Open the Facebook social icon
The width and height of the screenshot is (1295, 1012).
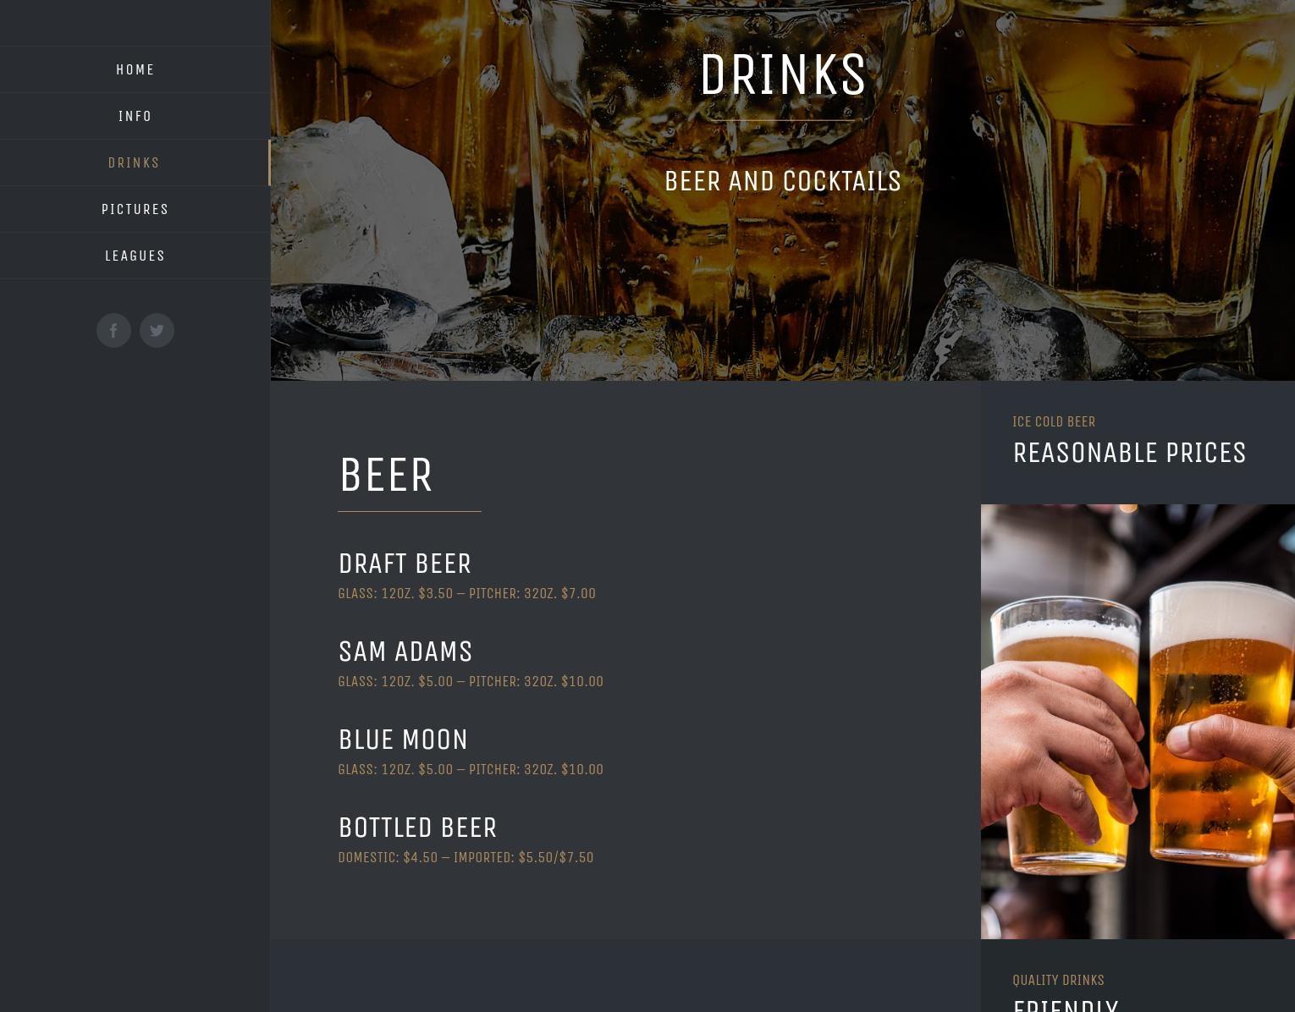(x=113, y=330)
